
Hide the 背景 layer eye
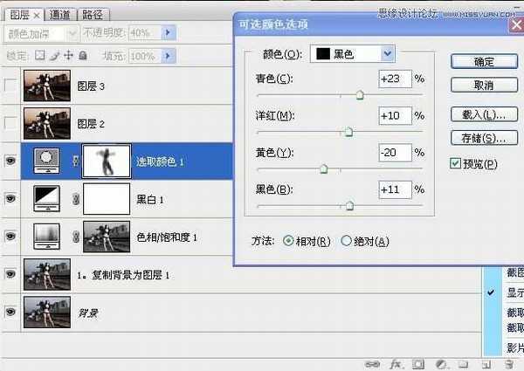click(x=10, y=312)
